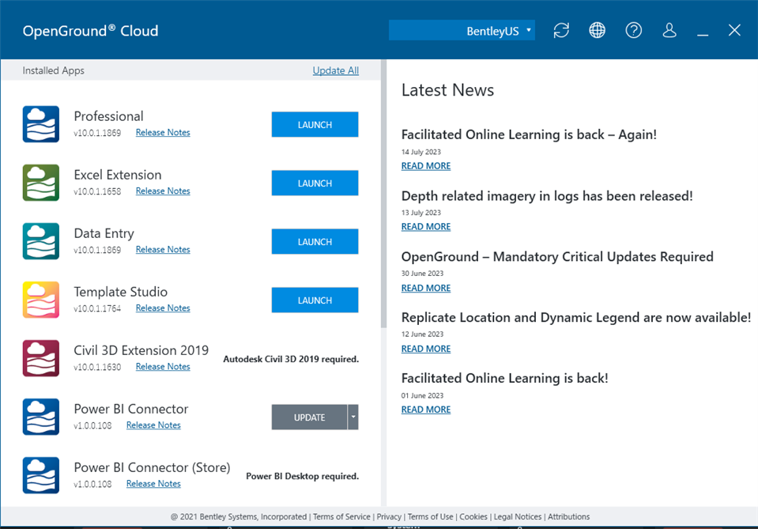The height and width of the screenshot is (529, 758).
Task: Launch Template Studio
Action: [315, 300]
